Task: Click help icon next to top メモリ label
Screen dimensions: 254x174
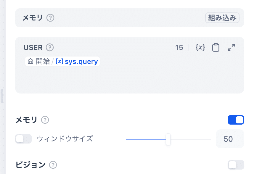Action: pos(50,18)
